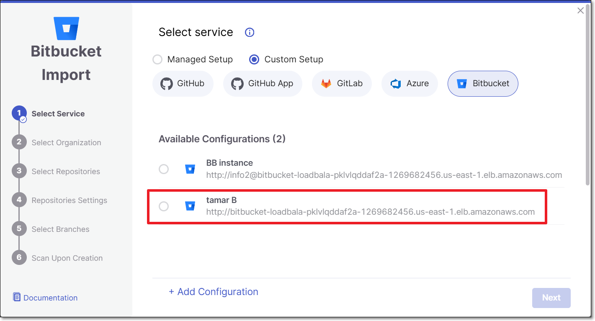The image size is (595, 321).
Task: Click the GitLab fox icon
Action: [326, 83]
